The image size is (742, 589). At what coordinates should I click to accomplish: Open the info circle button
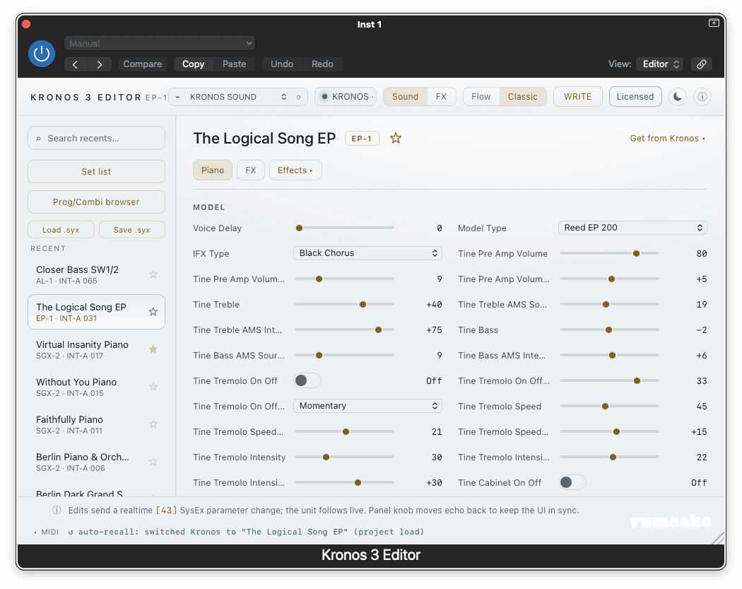702,97
